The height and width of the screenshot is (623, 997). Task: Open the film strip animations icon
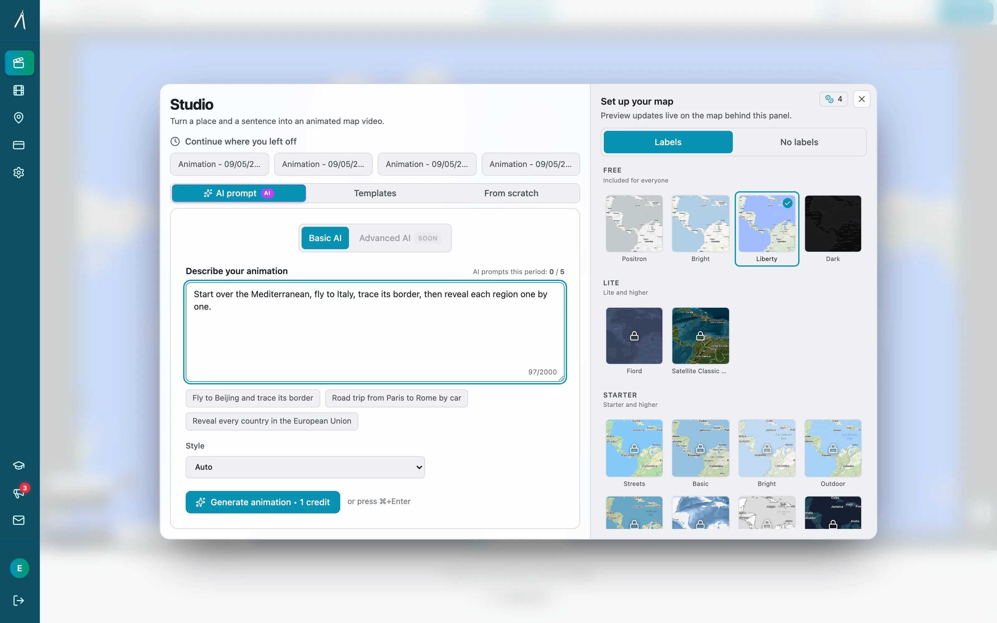tap(19, 90)
